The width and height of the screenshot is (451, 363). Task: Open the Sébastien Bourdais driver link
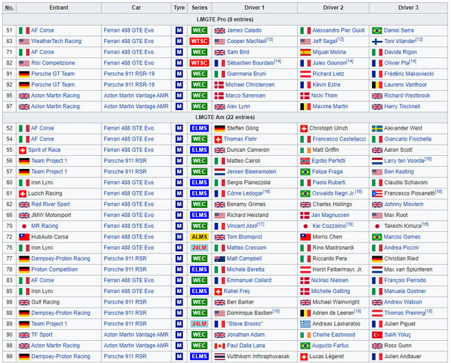[x=250, y=63]
